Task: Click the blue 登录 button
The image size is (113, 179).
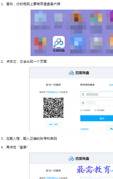Action: pos(97,118)
